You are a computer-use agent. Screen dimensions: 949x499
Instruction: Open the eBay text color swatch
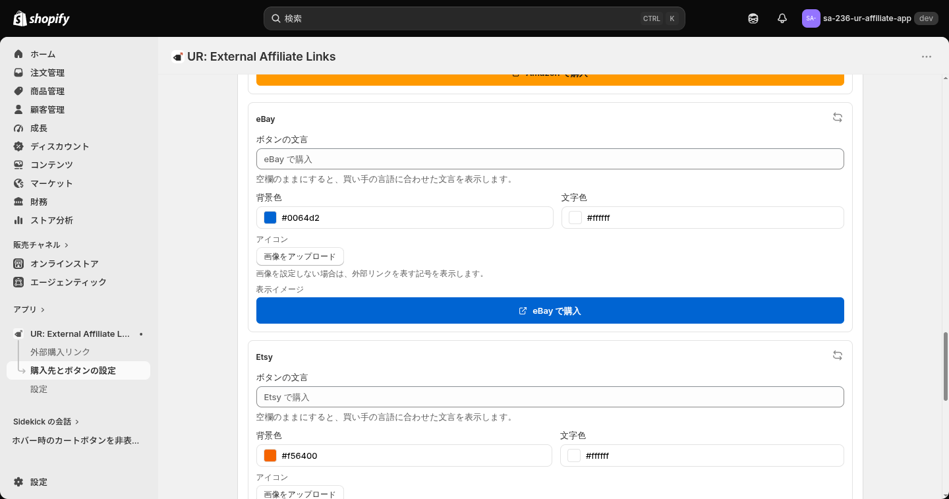click(575, 218)
